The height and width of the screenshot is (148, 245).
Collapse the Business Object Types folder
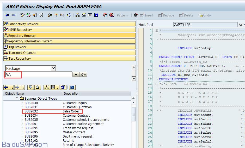[17, 98]
